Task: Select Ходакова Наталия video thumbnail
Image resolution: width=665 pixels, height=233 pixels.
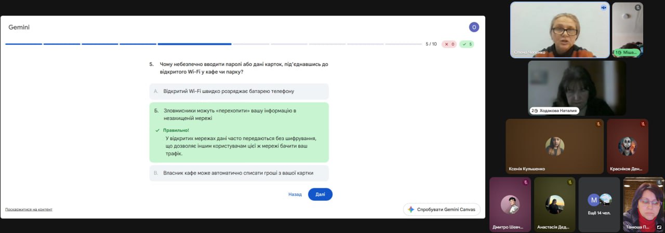Action: [577, 88]
